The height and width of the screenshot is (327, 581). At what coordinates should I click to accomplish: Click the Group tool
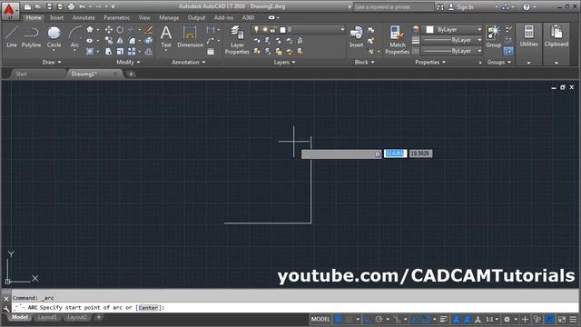click(493, 36)
